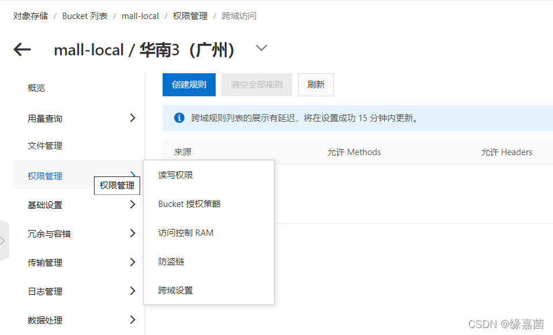Expand 传输管理 chevron in the sidebar
Screen dimensions: 553x335
pyautogui.click(x=133, y=262)
